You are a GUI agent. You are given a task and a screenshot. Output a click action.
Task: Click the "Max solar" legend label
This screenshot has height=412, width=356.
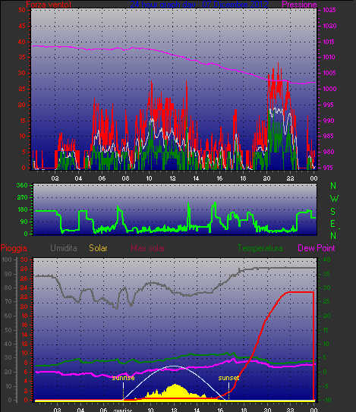tap(148, 248)
